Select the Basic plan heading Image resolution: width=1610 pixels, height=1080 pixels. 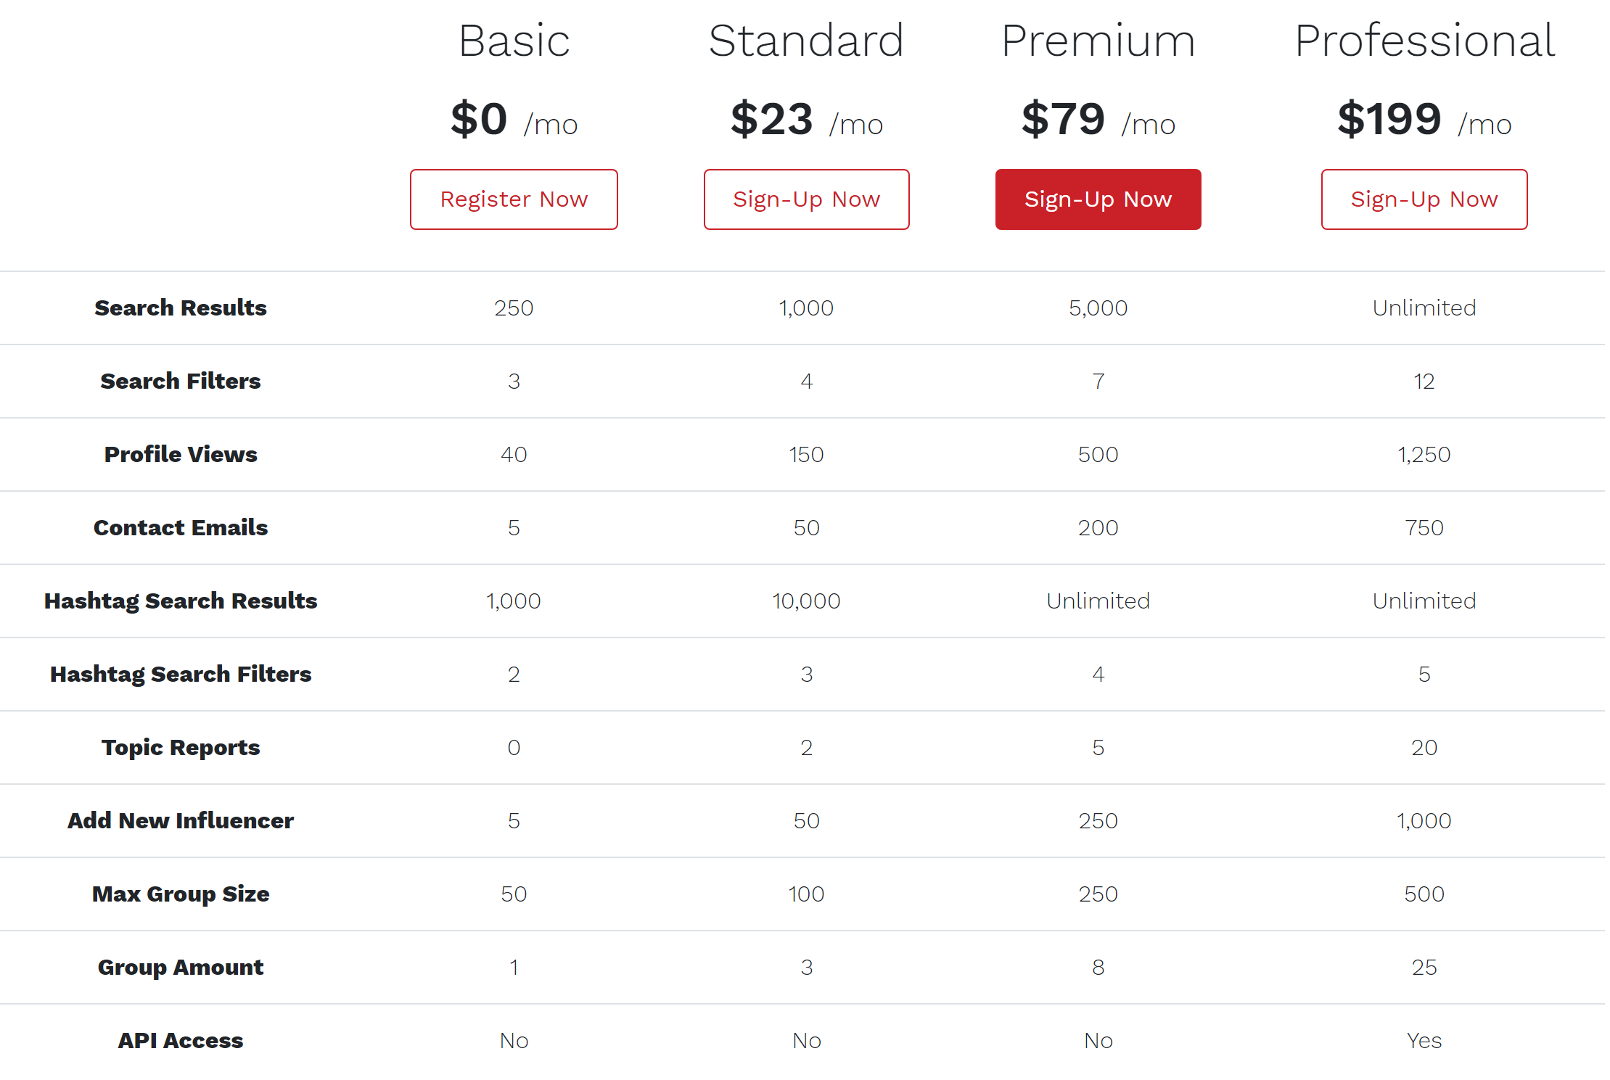(x=514, y=41)
